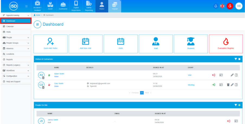Screen dimensions: 245x124
Task: Click the Visitors & Contractors filter funnel icon
Action: point(236,59)
